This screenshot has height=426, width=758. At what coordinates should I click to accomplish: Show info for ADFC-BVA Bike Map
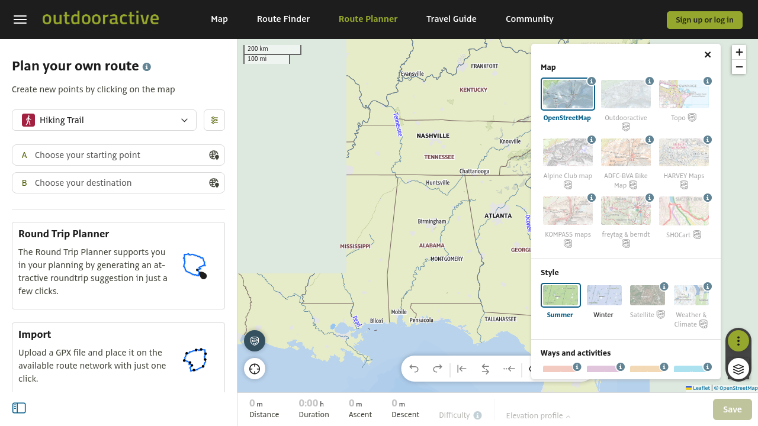pyautogui.click(x=650, y=140)
